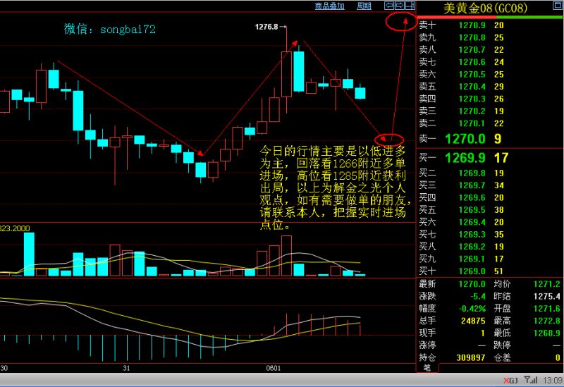Open the 周期 period menu

point(364,6)
